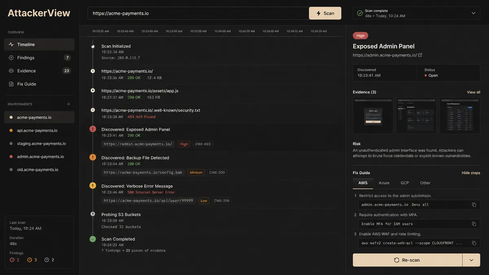Copy the Enable MFA for IAM users snippet
489x275 pixels.
[474, 224]
